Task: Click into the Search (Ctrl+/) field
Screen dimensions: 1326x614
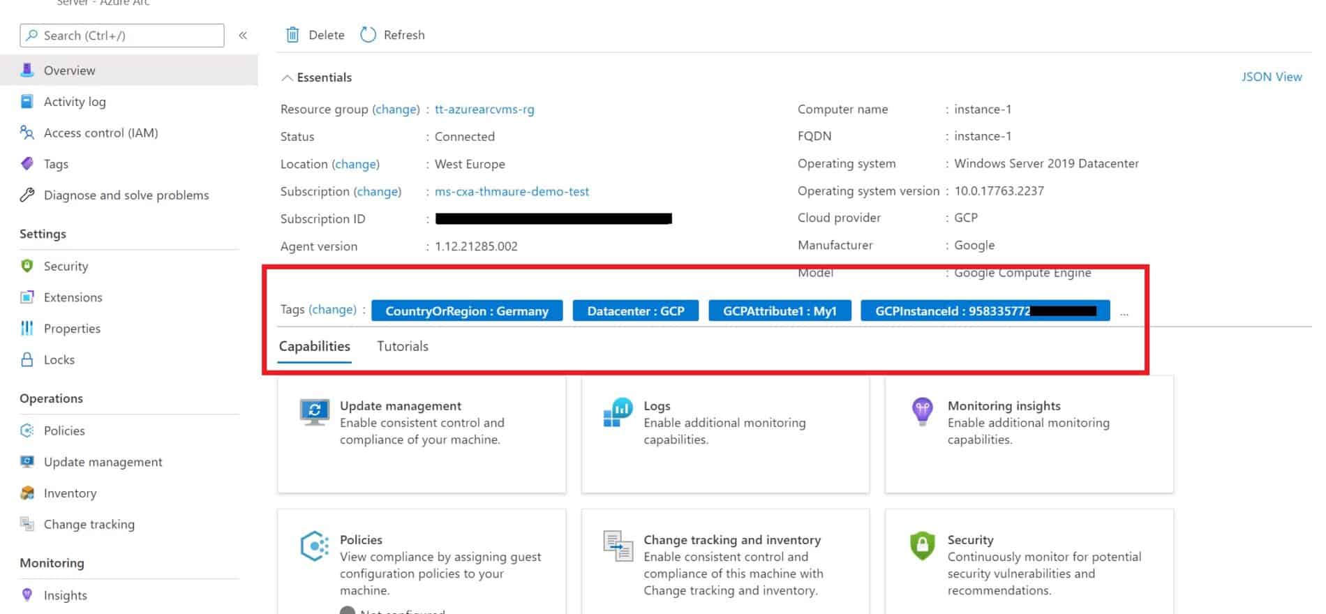Action: click(122, 36)
